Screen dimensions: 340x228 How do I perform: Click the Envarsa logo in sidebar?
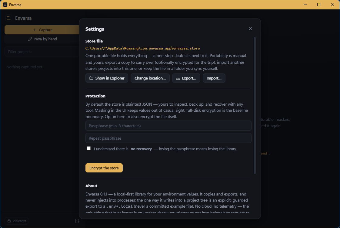(x=9, y=18)
